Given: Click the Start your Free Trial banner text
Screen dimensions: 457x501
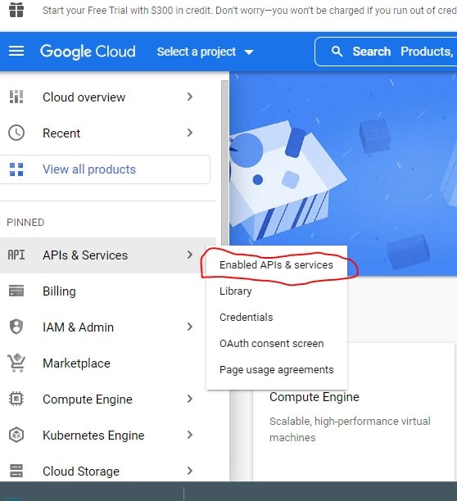Looking at the screenshot, I should coord(249,11).
